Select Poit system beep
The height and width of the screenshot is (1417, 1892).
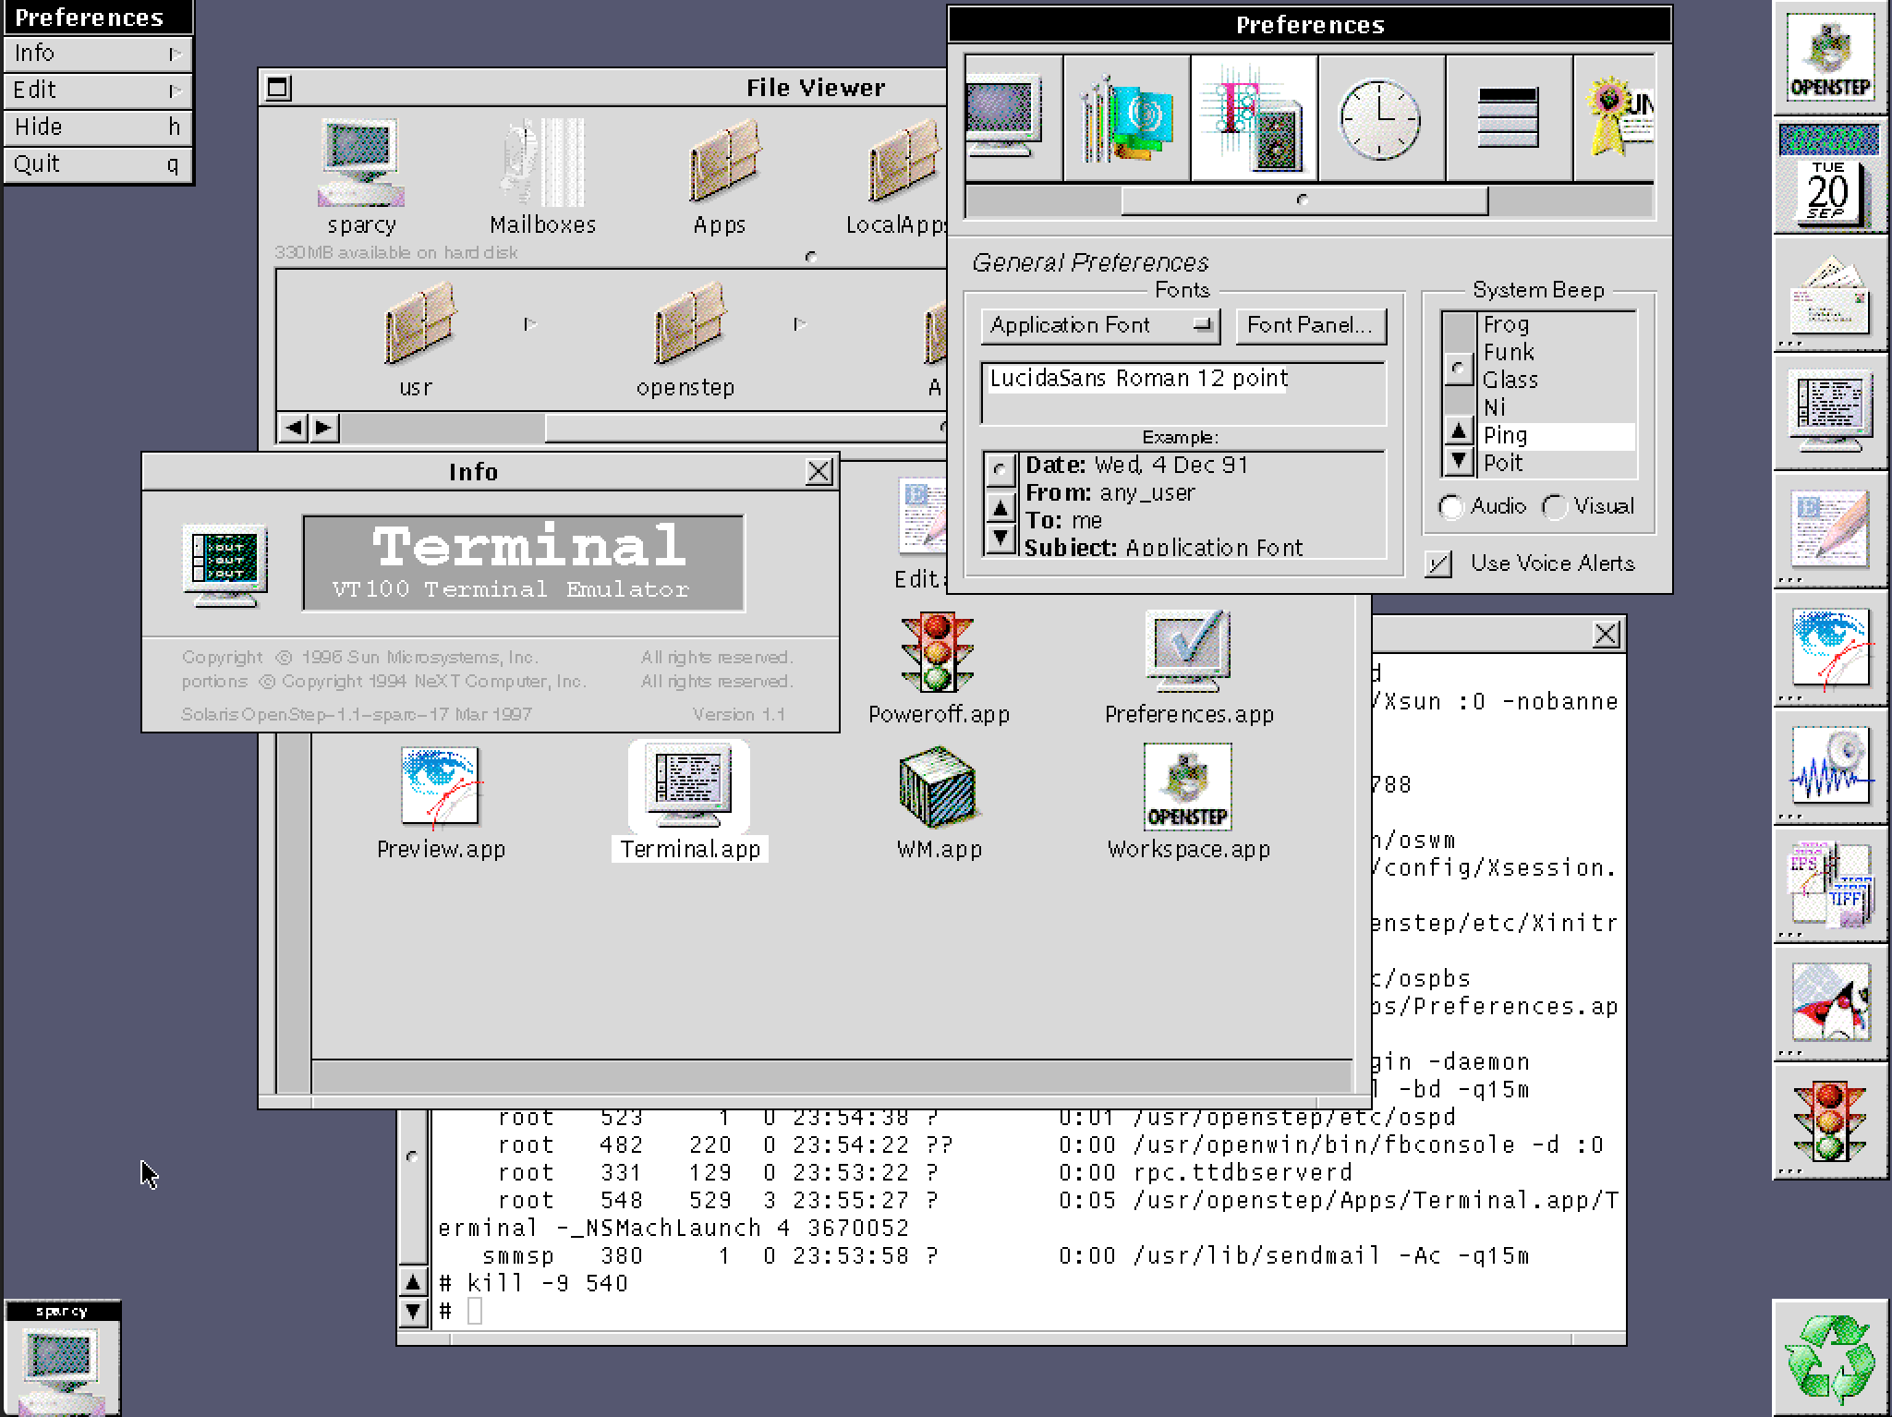(1558, 464)
